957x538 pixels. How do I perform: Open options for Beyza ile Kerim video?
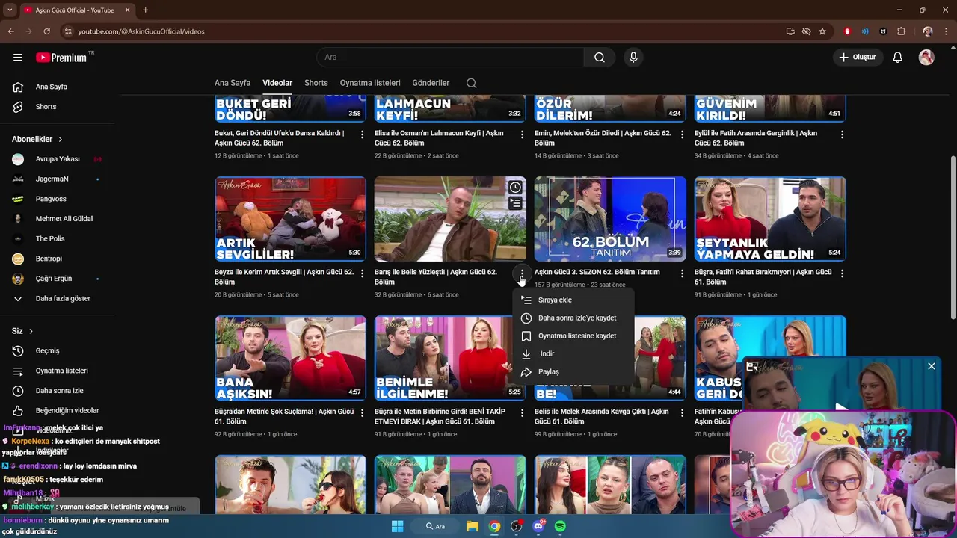click(x=363, y=273)
